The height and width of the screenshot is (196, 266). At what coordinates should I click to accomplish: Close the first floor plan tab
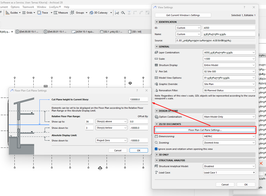(x=12, y=32)
